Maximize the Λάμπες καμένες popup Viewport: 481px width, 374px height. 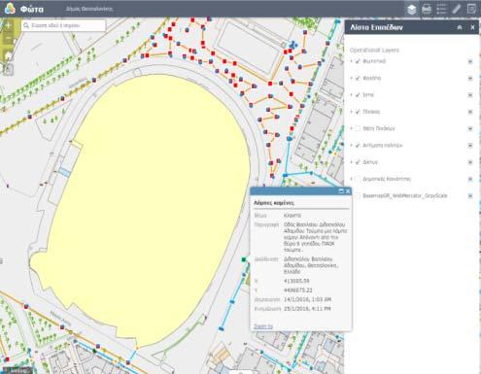pyautogui.click(x=341, y=191)
